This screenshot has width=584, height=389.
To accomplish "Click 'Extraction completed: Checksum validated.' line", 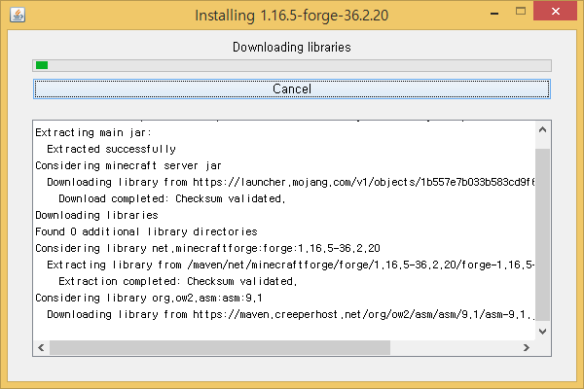I will tap(178, 281).
